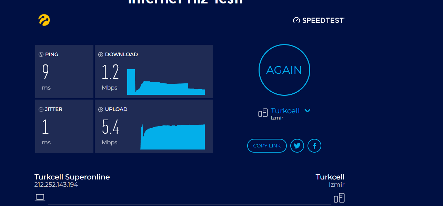Click the SPEEDTEST brand text
The width and height of the screenshot is (443, 206).
(323, 20)
